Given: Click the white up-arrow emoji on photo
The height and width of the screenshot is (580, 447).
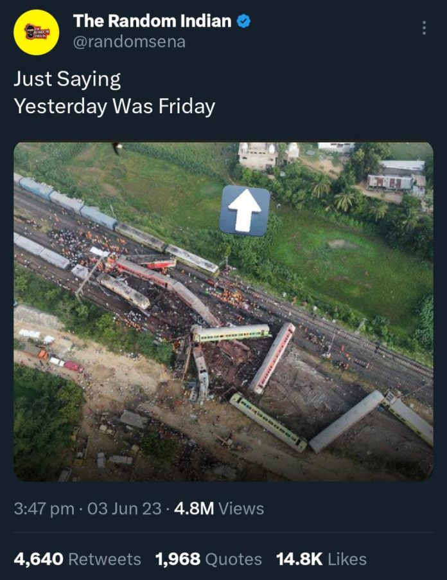Looking at the screenshot, I should tap(244, 210).
